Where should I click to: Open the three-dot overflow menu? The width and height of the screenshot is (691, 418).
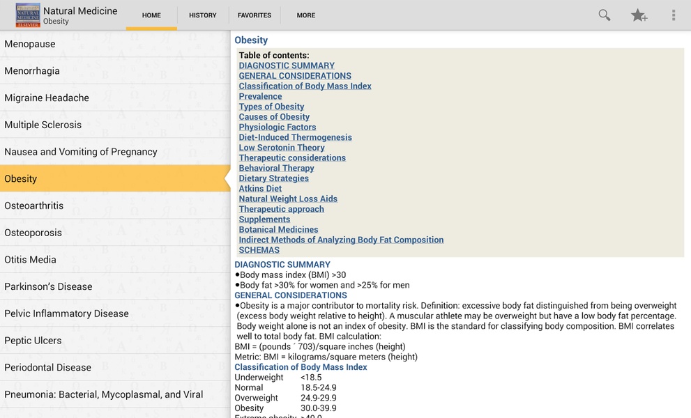click(x=674, y=15)
